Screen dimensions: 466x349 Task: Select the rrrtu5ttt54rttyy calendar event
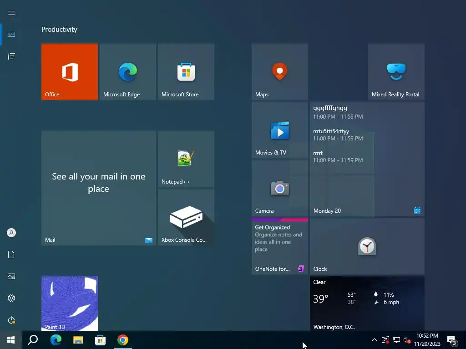click(338, 135)
